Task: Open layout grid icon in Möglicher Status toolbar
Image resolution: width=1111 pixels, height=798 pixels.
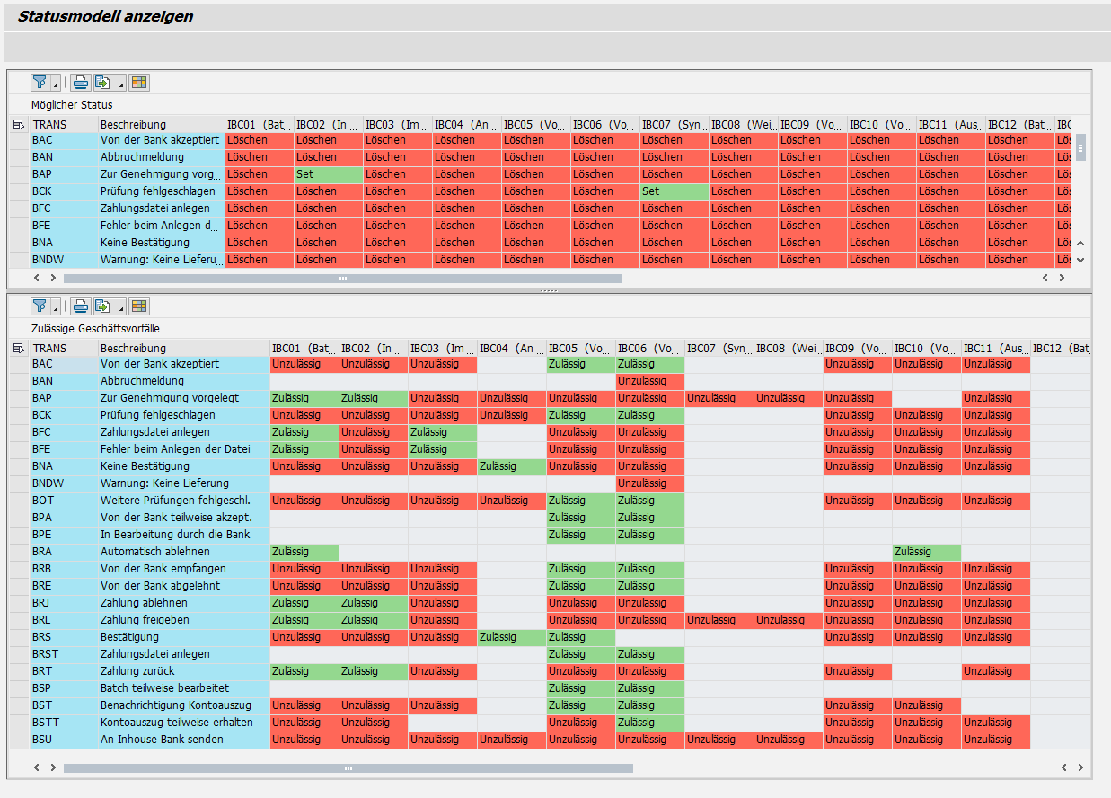Action: pos(138,83)
